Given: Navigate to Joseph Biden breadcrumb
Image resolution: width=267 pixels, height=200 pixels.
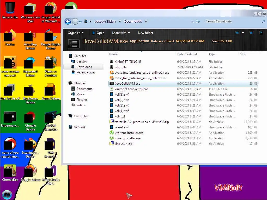Looking at the screenshot, I should [x=105, y=21].
